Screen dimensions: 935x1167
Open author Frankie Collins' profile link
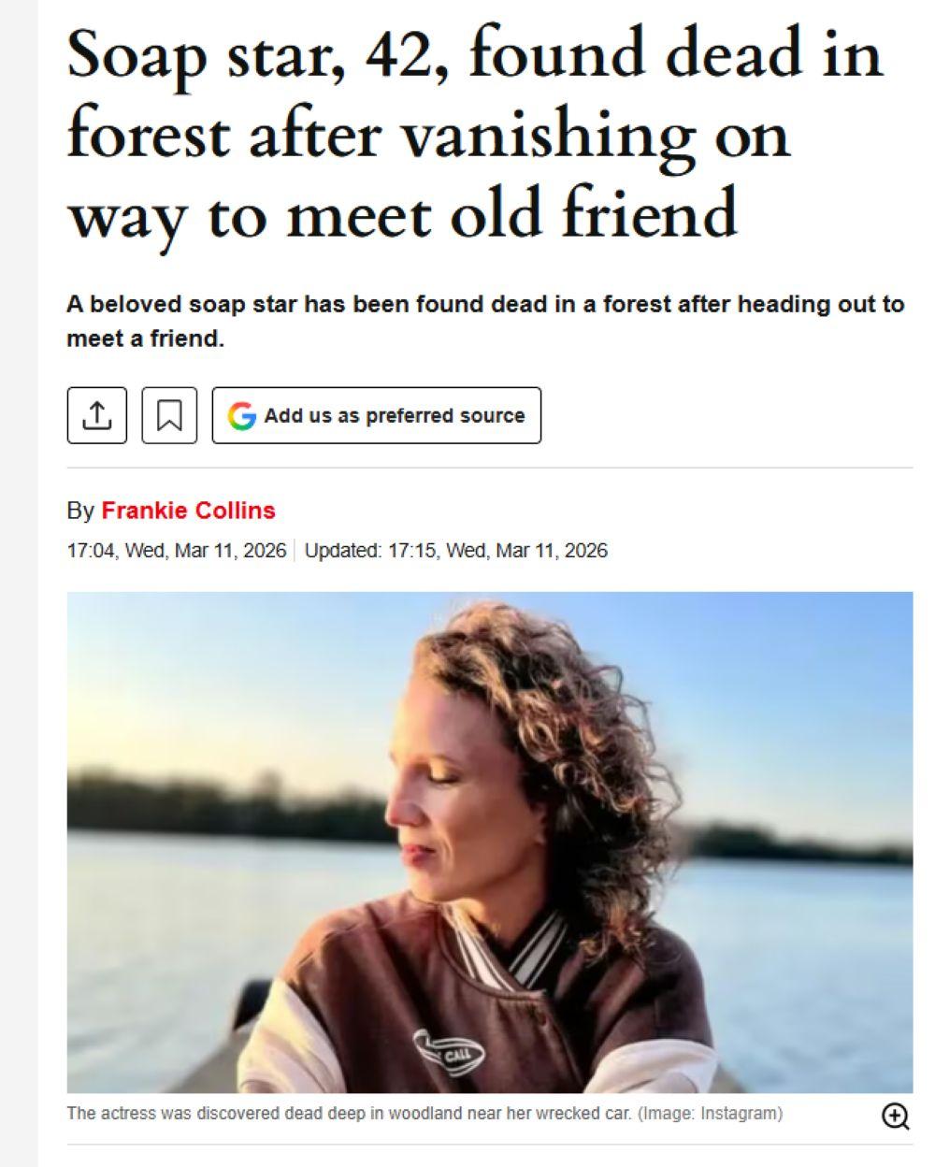click(188, 511)
